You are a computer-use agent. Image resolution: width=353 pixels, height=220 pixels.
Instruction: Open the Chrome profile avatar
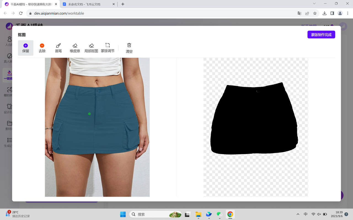click(340, 13)
